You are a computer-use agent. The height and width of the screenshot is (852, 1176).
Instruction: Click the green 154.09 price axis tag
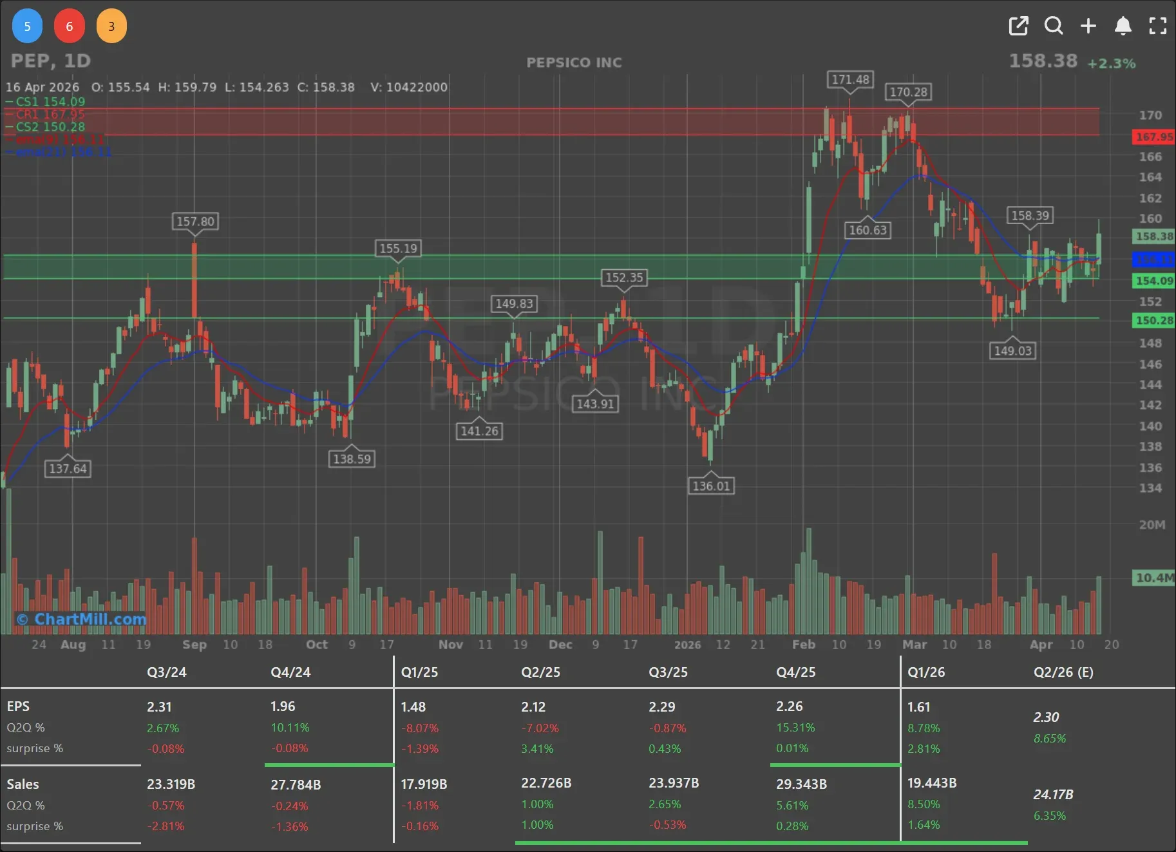pos(1153,281)
